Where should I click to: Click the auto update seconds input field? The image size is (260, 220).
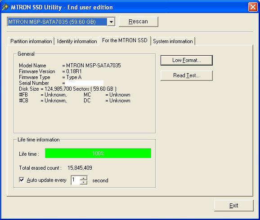(x=76, y=180)
